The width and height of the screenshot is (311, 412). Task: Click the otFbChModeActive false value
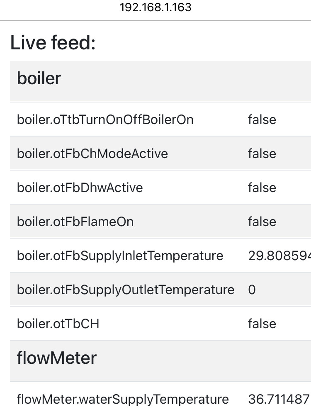(x=262, y=154)
